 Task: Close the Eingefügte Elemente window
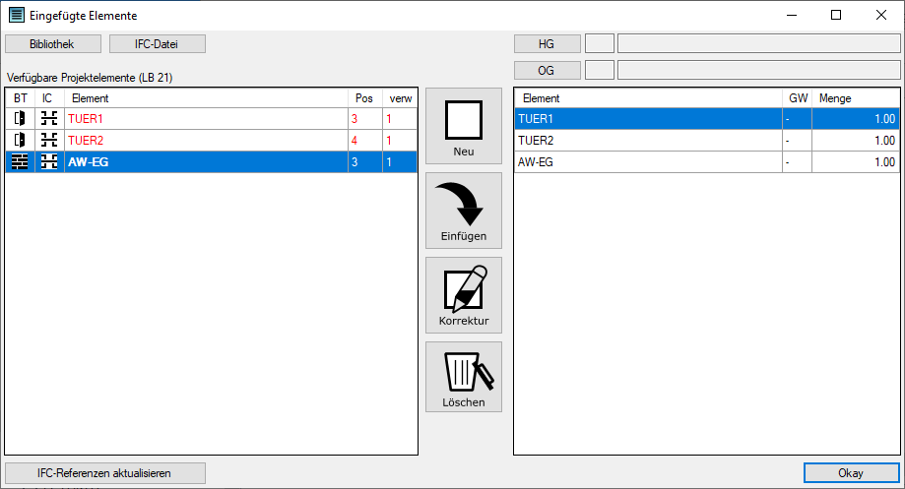(x=881, y=15)
